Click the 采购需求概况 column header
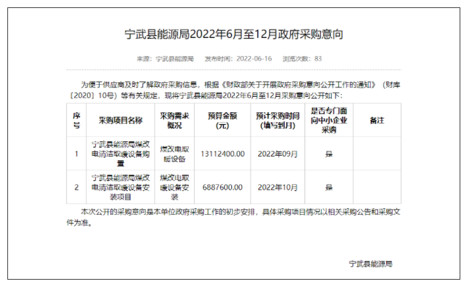Screen dimensions: 467x283 pos(175,120)
